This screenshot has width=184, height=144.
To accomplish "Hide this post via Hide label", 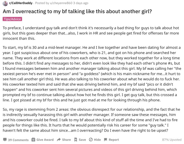I will [97, 140].
